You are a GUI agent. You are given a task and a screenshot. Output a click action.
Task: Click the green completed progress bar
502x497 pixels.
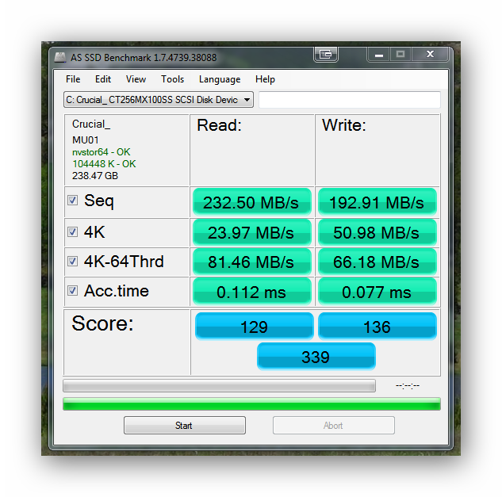(251, 404)
